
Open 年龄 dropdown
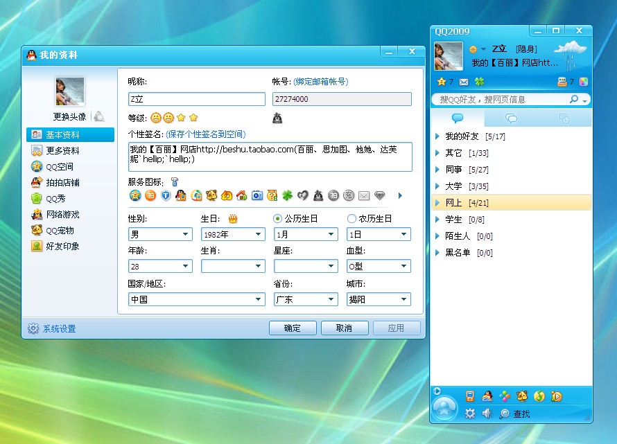[160, 266]
